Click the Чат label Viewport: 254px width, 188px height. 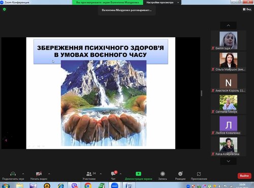coord(113,179)
